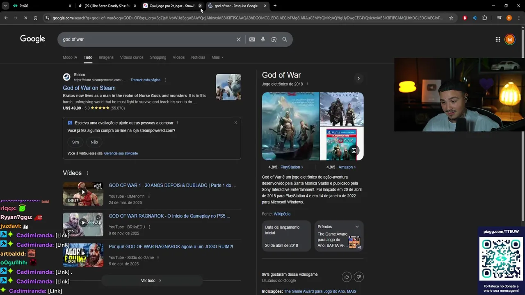The image size is (525, 295).
Task: Open the Wikipédia source link
Action: point(282,214)
